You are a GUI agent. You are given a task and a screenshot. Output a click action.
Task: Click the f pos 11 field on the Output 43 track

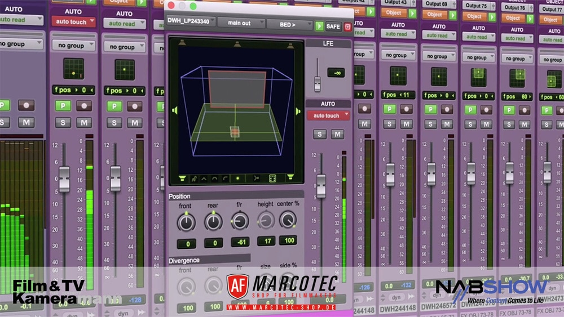pos(398,95)
